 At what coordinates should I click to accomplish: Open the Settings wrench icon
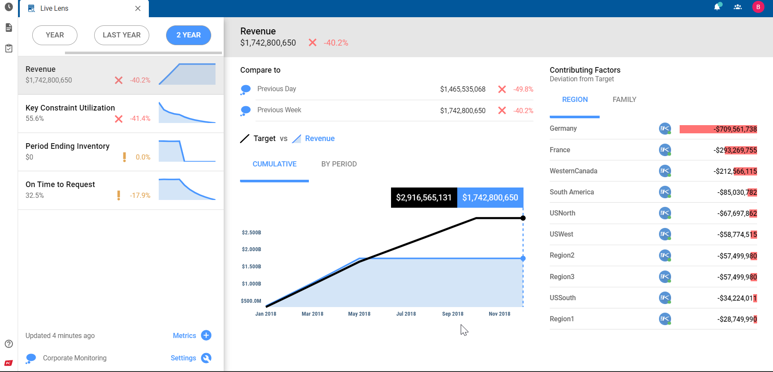coord(206,358)
